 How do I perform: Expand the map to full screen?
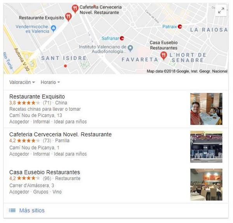point(221,10)
